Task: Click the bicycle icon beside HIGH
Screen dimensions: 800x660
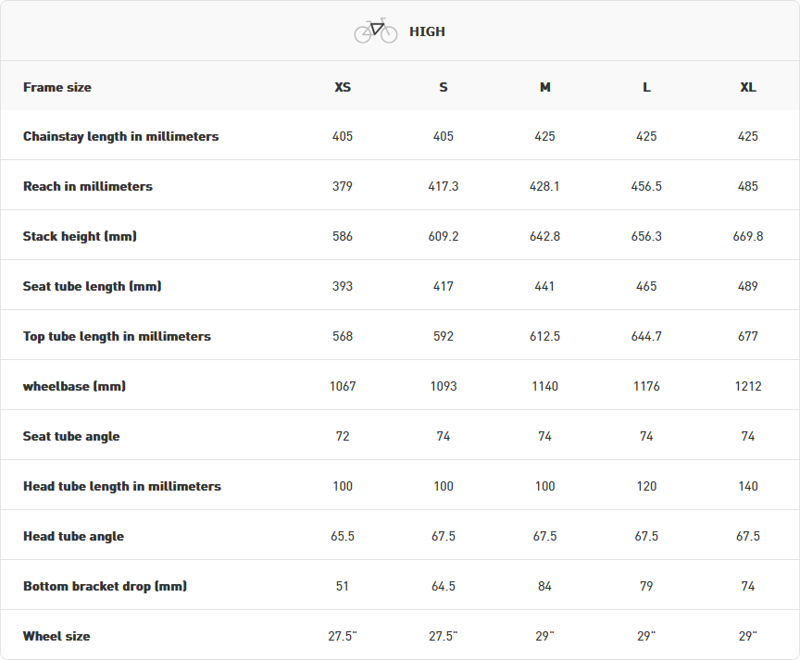Action: [375, 31]
